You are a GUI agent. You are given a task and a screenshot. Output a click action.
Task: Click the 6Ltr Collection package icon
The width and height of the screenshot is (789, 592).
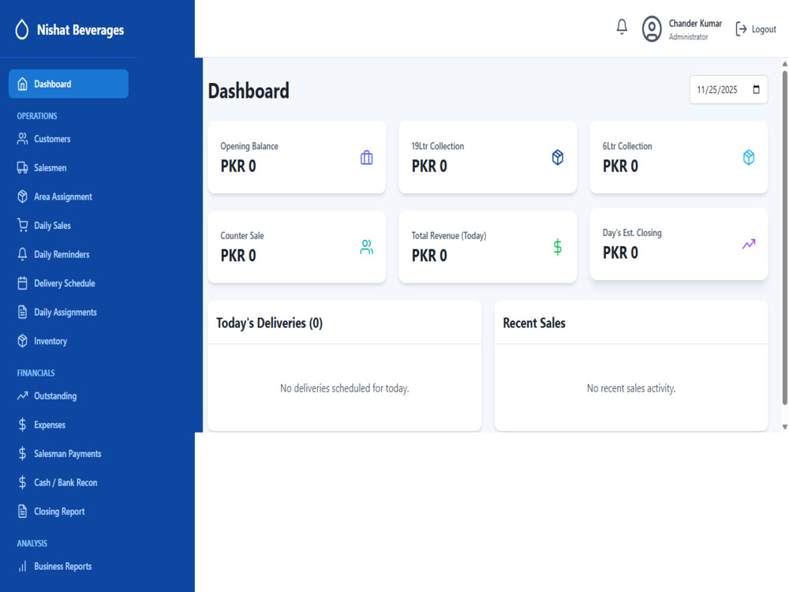(x=749, y=158)
